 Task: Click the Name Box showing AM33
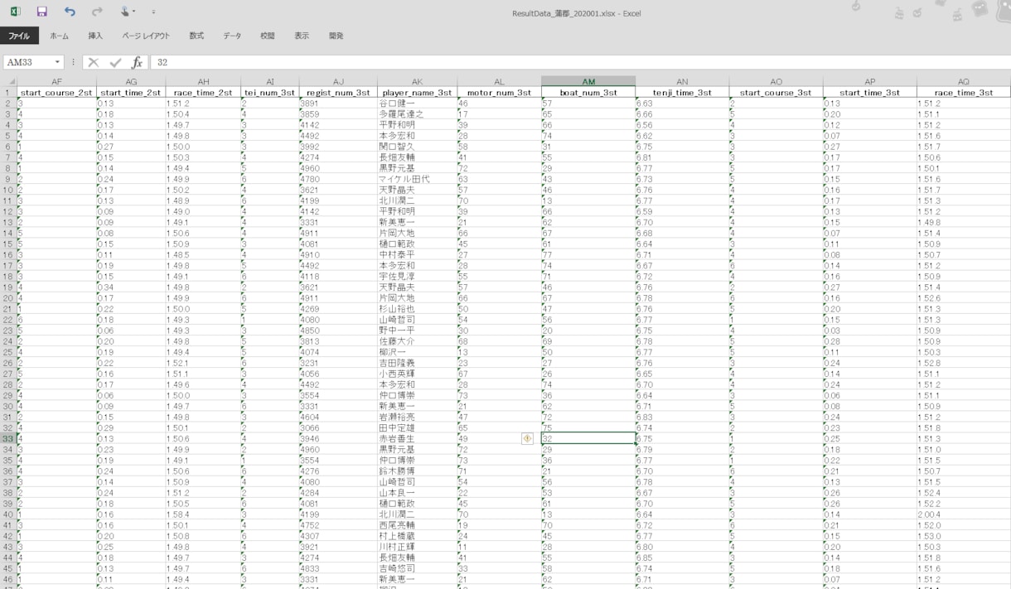click(28, 62)
